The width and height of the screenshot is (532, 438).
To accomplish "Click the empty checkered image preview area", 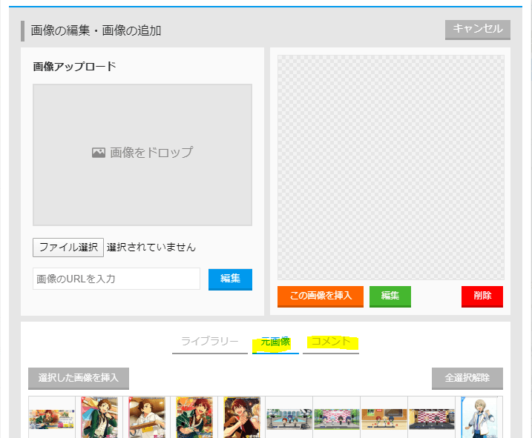I will click(390, 167).
